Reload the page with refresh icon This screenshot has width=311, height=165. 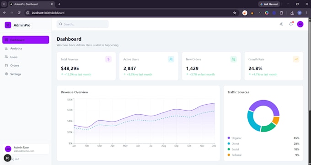tap(19, 13)
